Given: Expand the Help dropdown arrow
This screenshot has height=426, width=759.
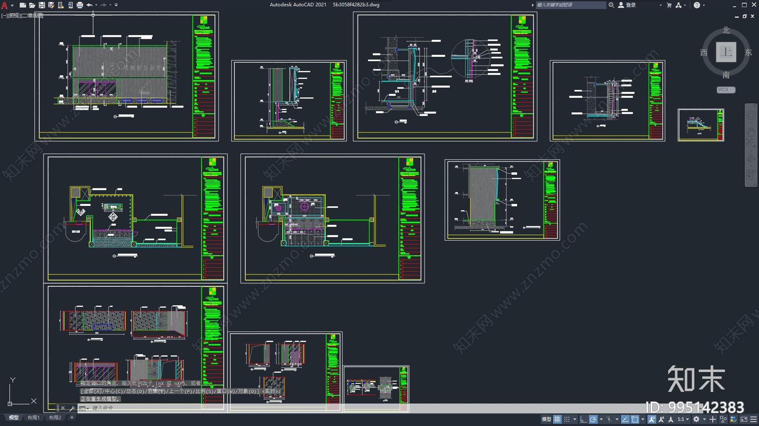Looking at the screenshot, I should point(704,5).
